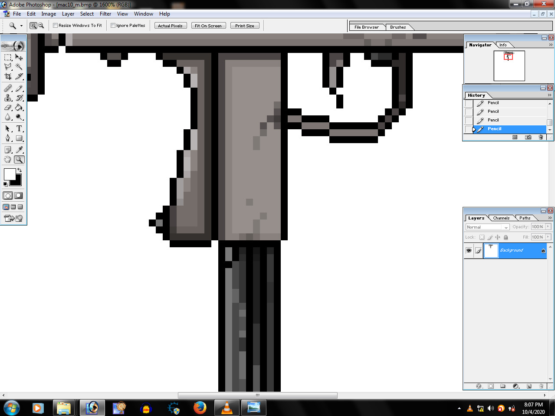Select the Eraser tool
The image size is (555, 416).
tap(8, 107)
